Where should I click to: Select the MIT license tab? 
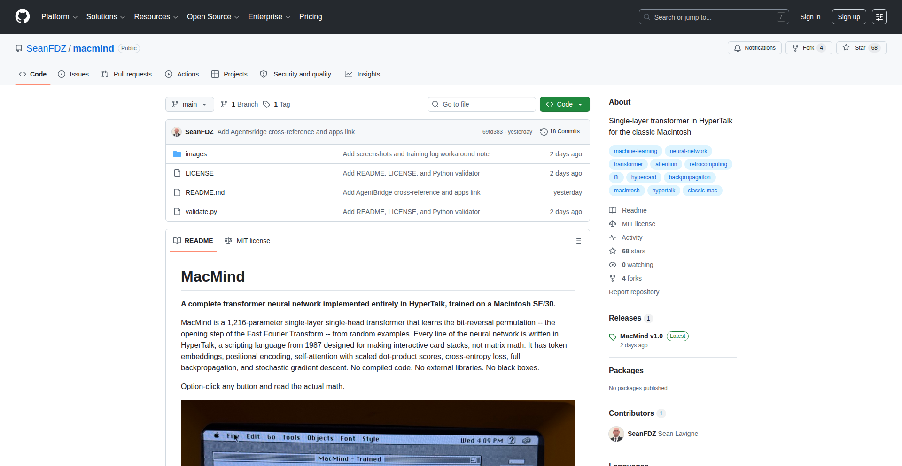248,241
